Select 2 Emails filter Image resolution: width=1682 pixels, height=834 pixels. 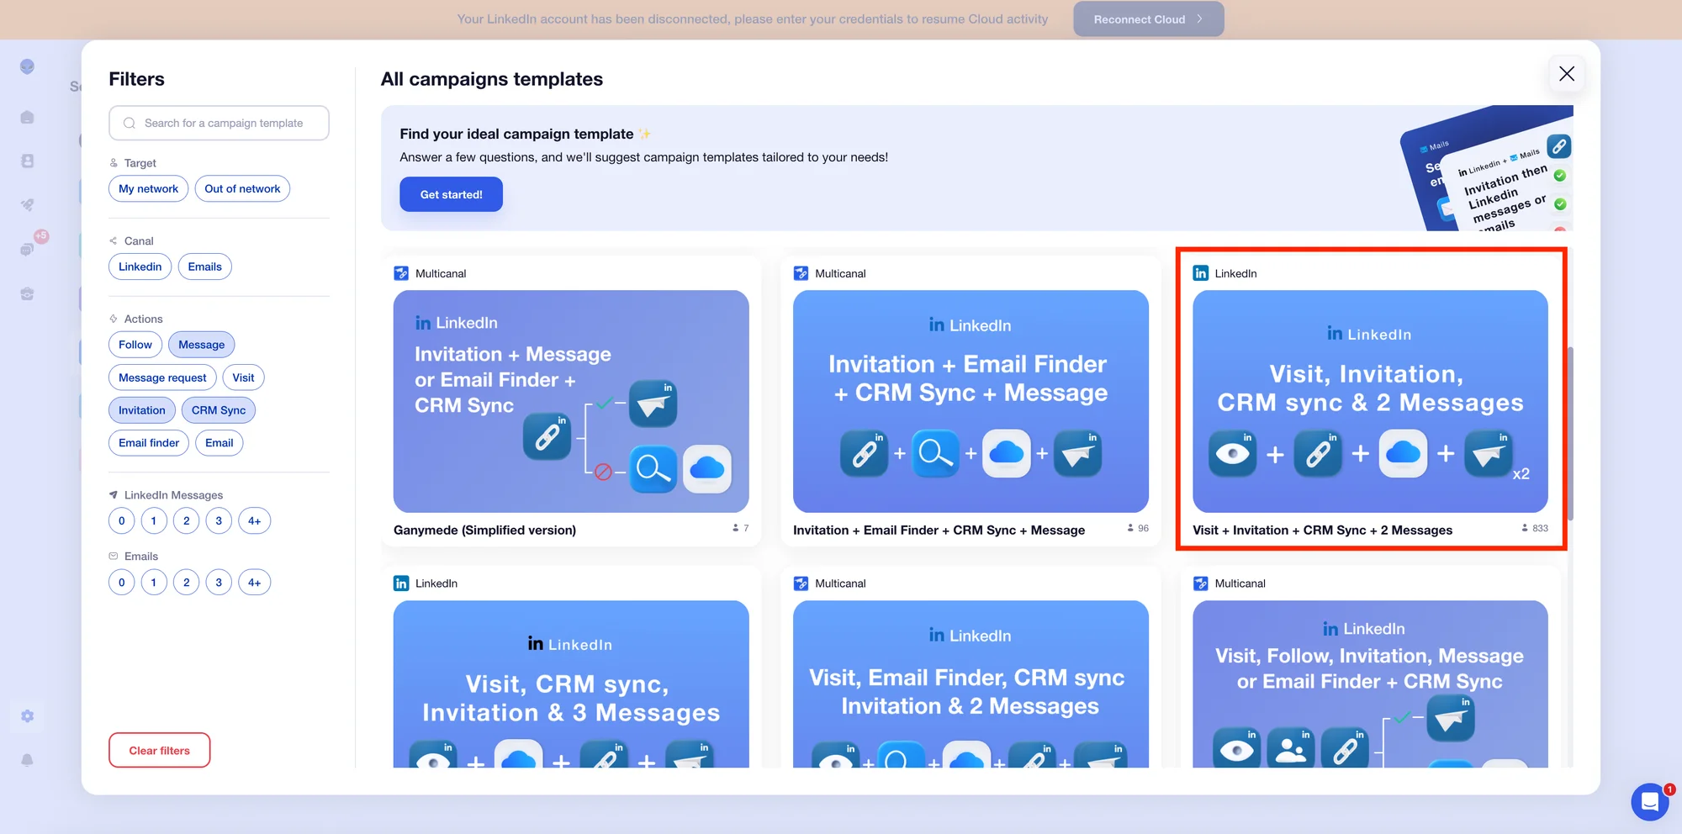coord(187,583)
